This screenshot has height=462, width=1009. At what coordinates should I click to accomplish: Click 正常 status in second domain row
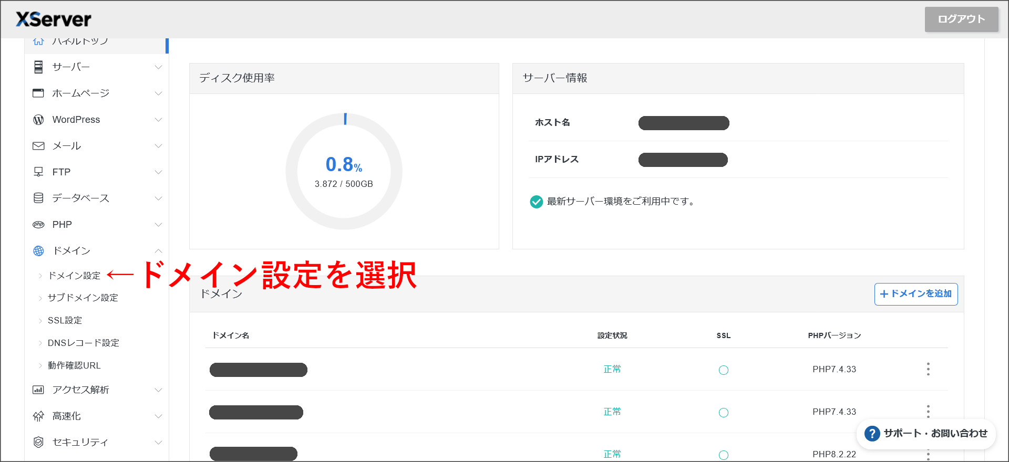coord(612,412)
